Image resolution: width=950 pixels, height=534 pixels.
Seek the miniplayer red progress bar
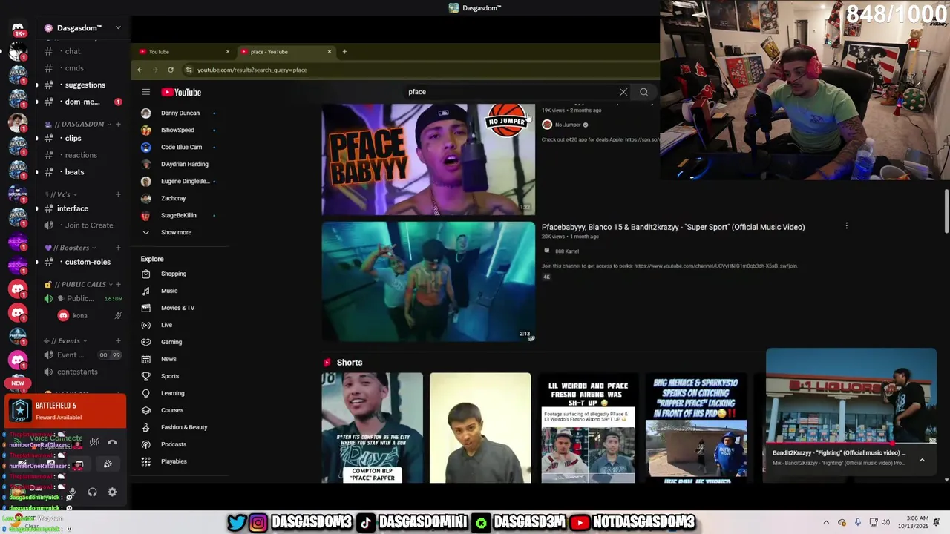click(851, 444)
